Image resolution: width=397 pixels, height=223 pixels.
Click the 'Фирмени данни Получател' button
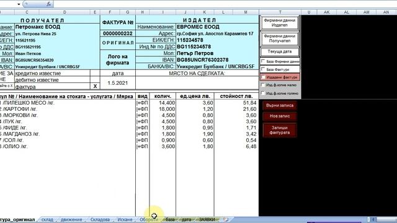(280, 38)
